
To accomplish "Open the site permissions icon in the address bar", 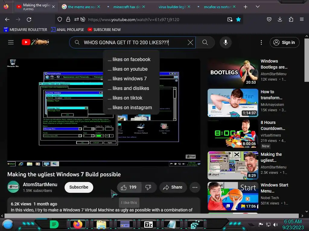I will 76,20.
